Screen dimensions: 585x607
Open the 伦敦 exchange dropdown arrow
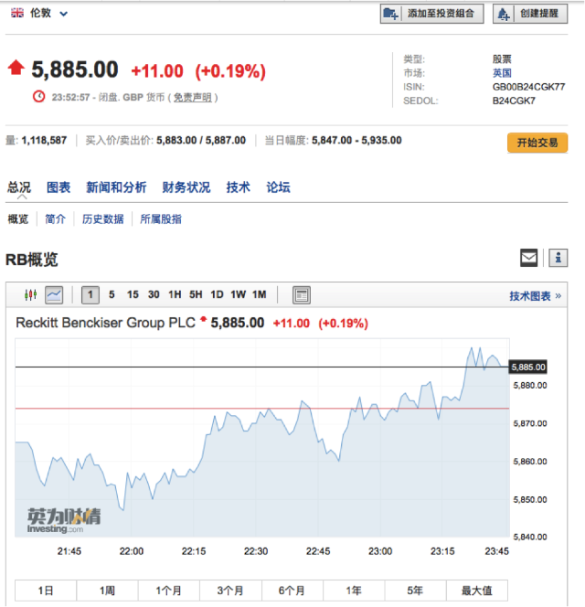coord(63,14)
